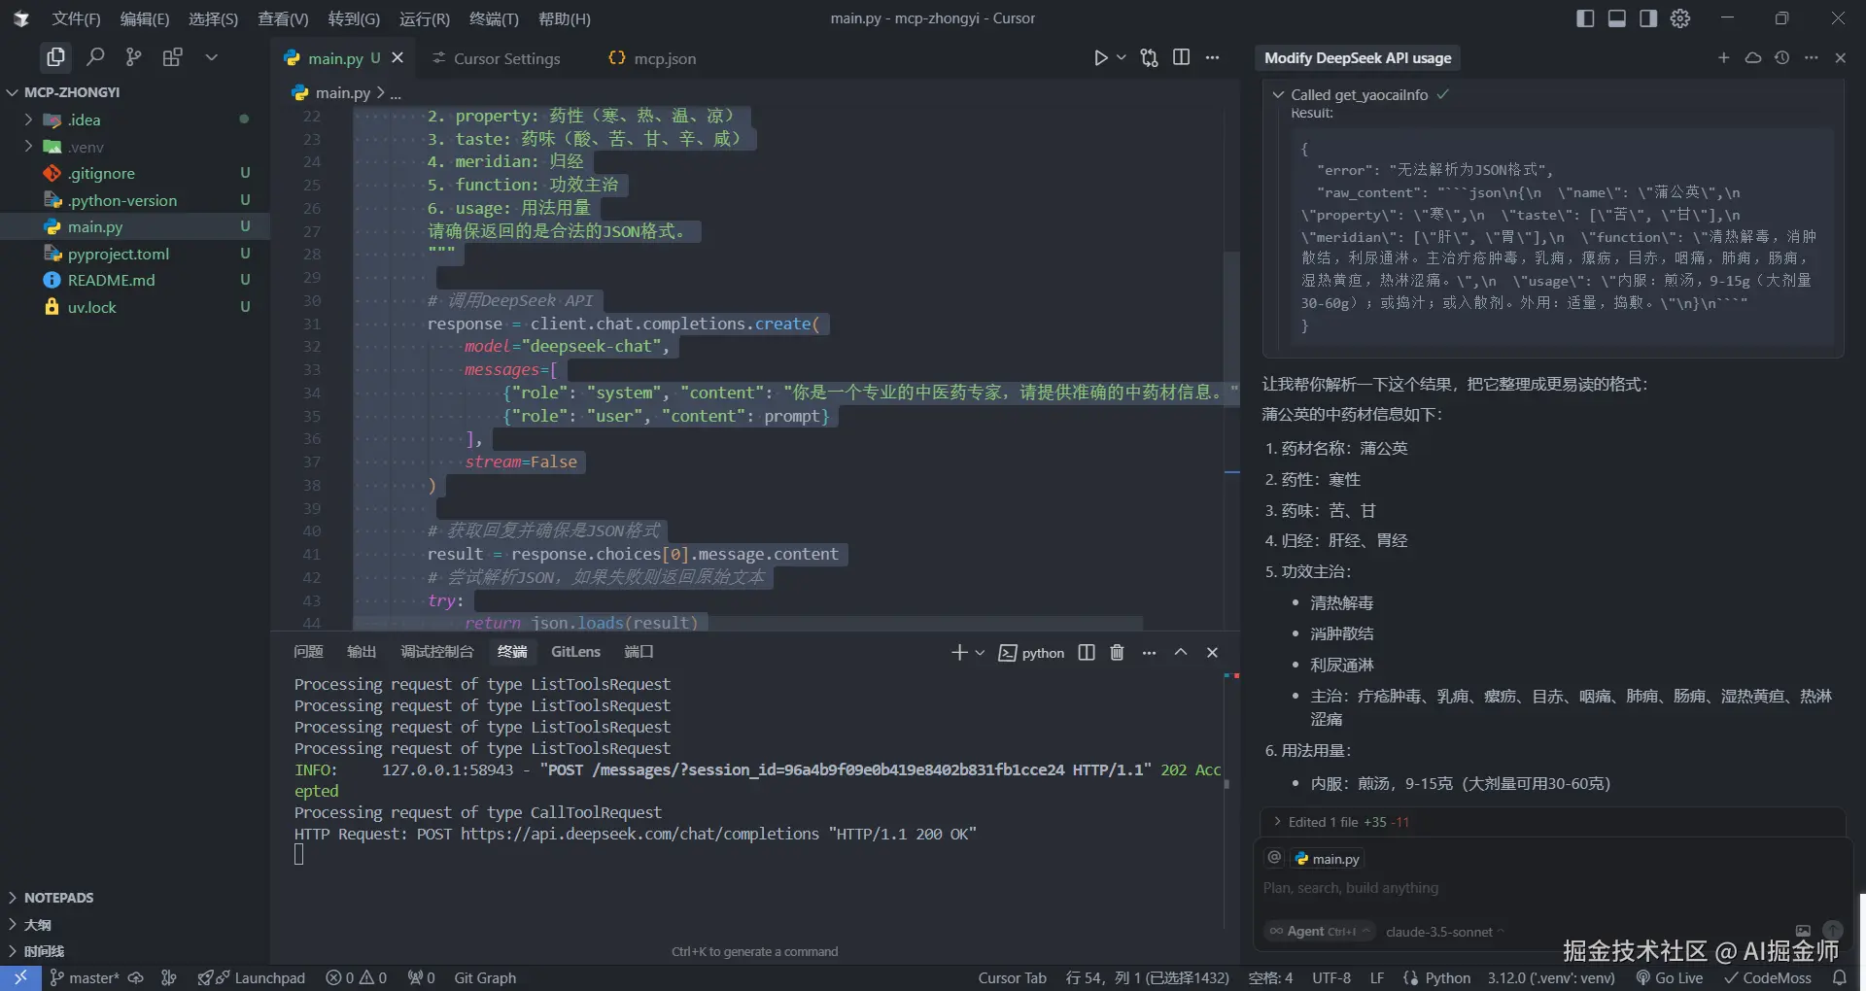Image resolution: width=1866 pixels, height=991 pixels.
Task: Open the new terminal profile dropdown
Action: point(980,653)
